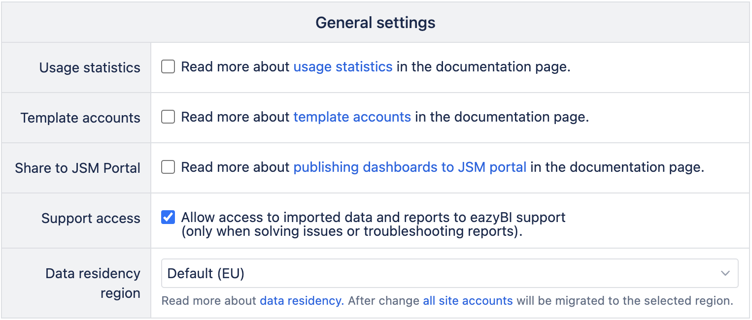
Task: Enable Share to JSM Portal checkbox
Action: (168, 167)
